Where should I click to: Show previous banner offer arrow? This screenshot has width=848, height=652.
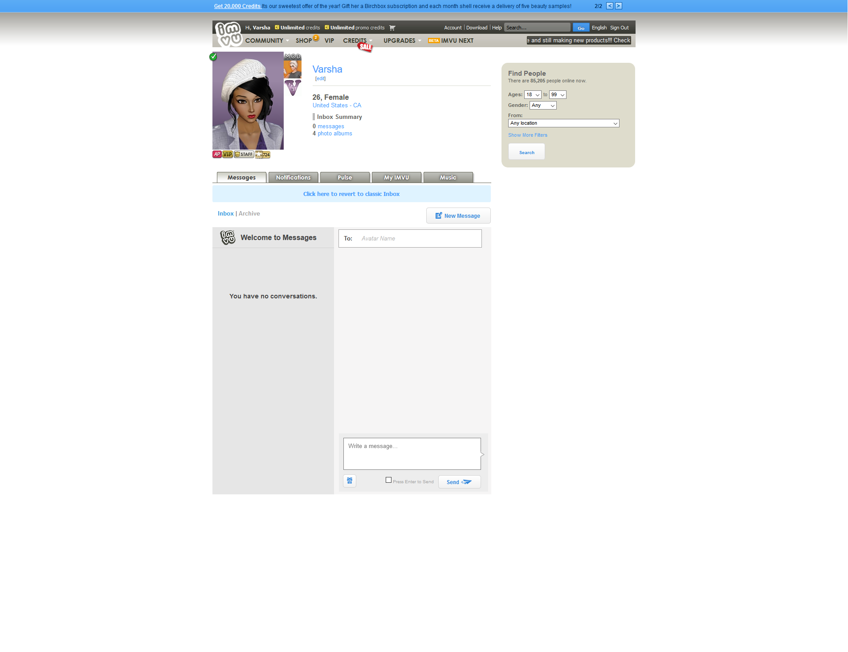pyautogui.click(x=610, y=6)
